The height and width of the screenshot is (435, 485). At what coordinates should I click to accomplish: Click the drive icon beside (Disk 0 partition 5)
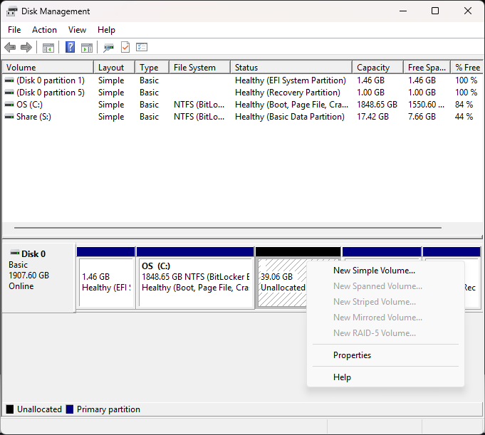click(9, 93)
